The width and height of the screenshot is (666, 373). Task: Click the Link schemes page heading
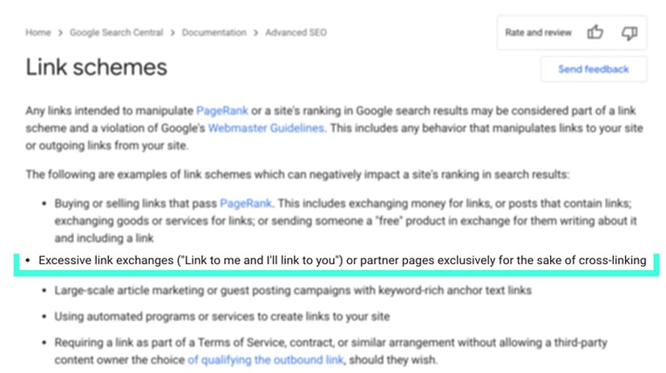pyautogui.click(x=97, y=67)
